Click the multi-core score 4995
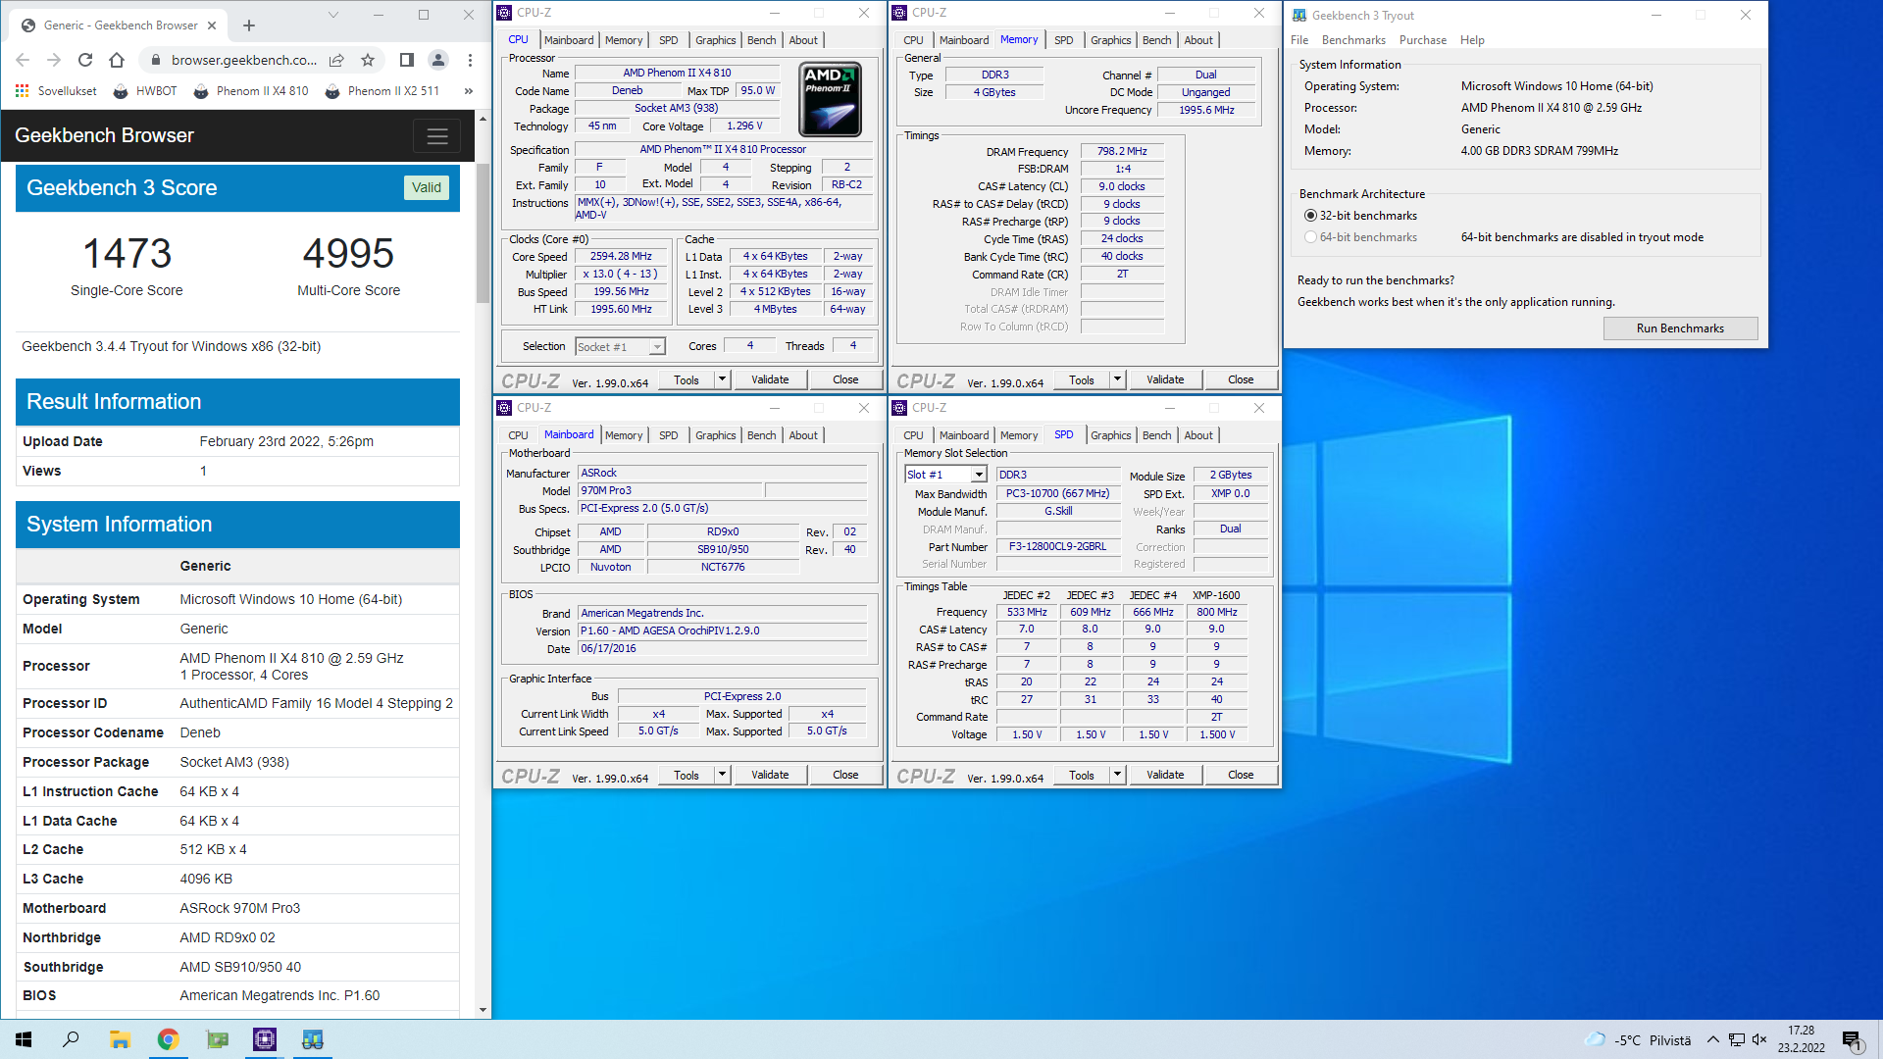The image size is (1883, 1059). coord(348,254)
